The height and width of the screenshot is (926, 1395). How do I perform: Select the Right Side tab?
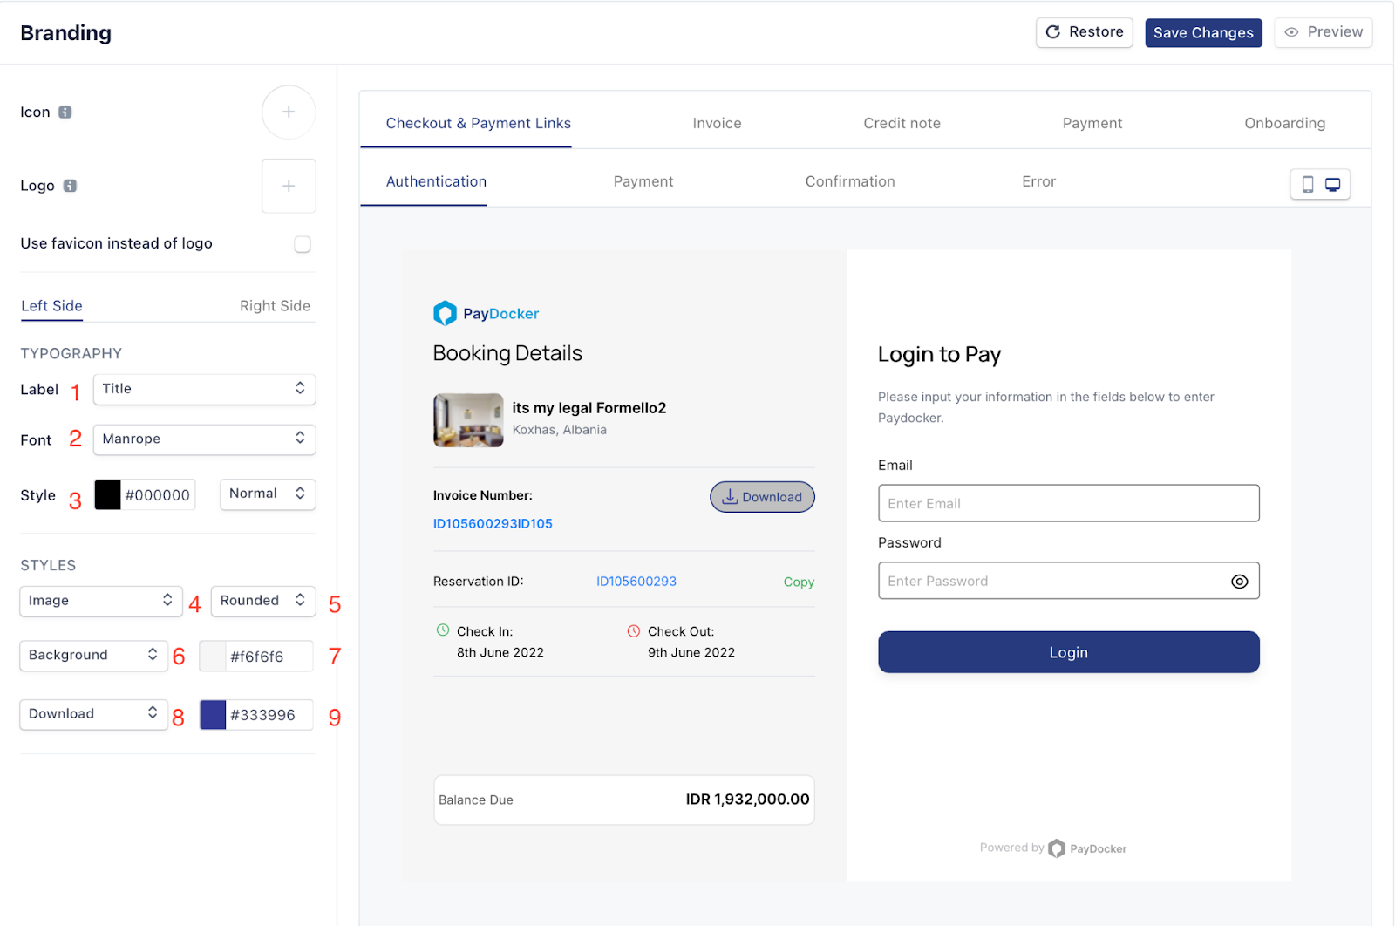tap(275, 306)
